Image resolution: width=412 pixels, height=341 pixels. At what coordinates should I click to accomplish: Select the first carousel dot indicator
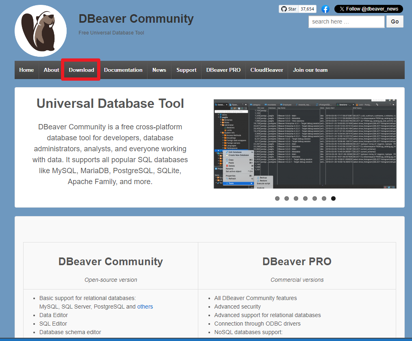coord(278,198)
